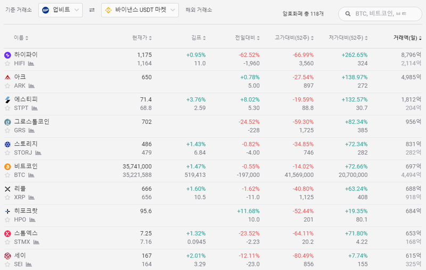Open the 그로스톨코인 coin name link
The height and width of the screenshot is (270, 426).
click(32, 122)
